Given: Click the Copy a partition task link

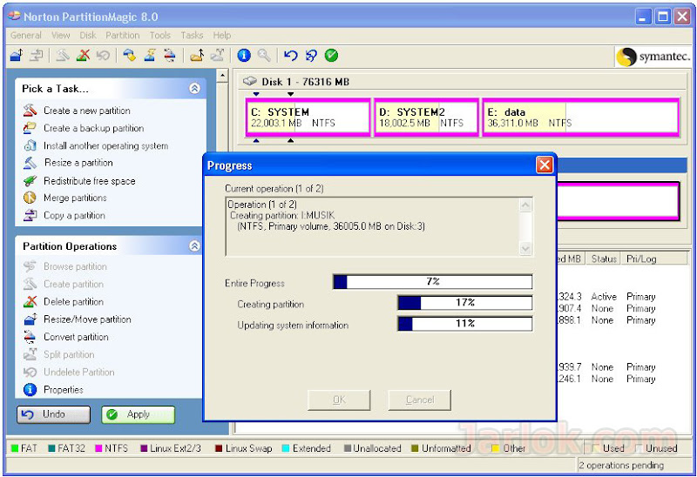Looking at the screenshot, I should (x=74, y=215).
